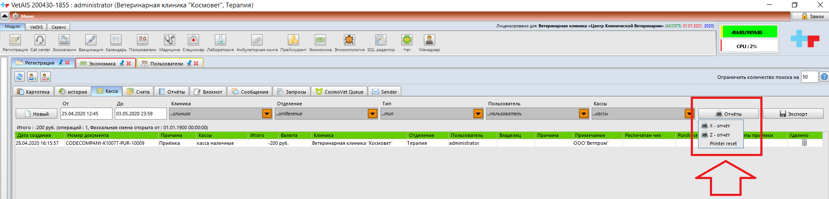Viewport: 829px width, 199px height.
Task: Close the Экономика tab
Action: point(129,63)
